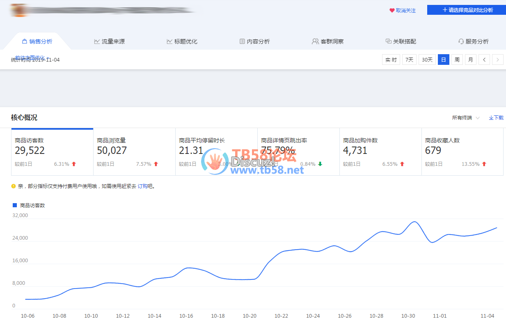Click the previous period arrow
Viewport: 506px width, 323px height.
(x=484, y=60)
